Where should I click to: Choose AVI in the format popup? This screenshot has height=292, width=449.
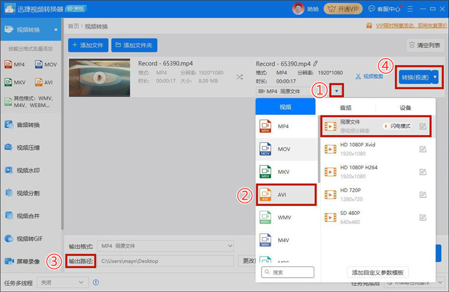tap(287, 194)
